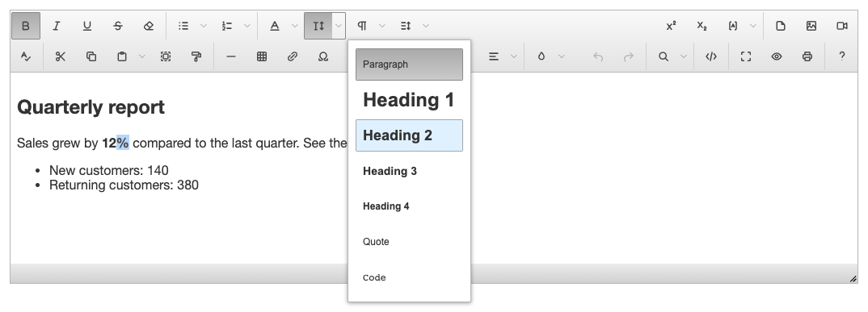868x312 pixels.
Task: Click the insert table icon
Action: [x=262, y=56]
